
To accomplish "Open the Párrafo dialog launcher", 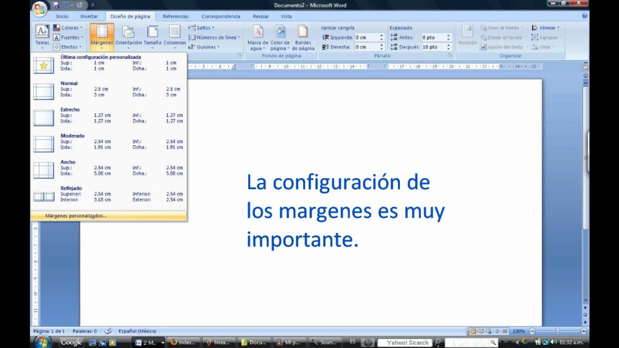I will coord(450,56).
